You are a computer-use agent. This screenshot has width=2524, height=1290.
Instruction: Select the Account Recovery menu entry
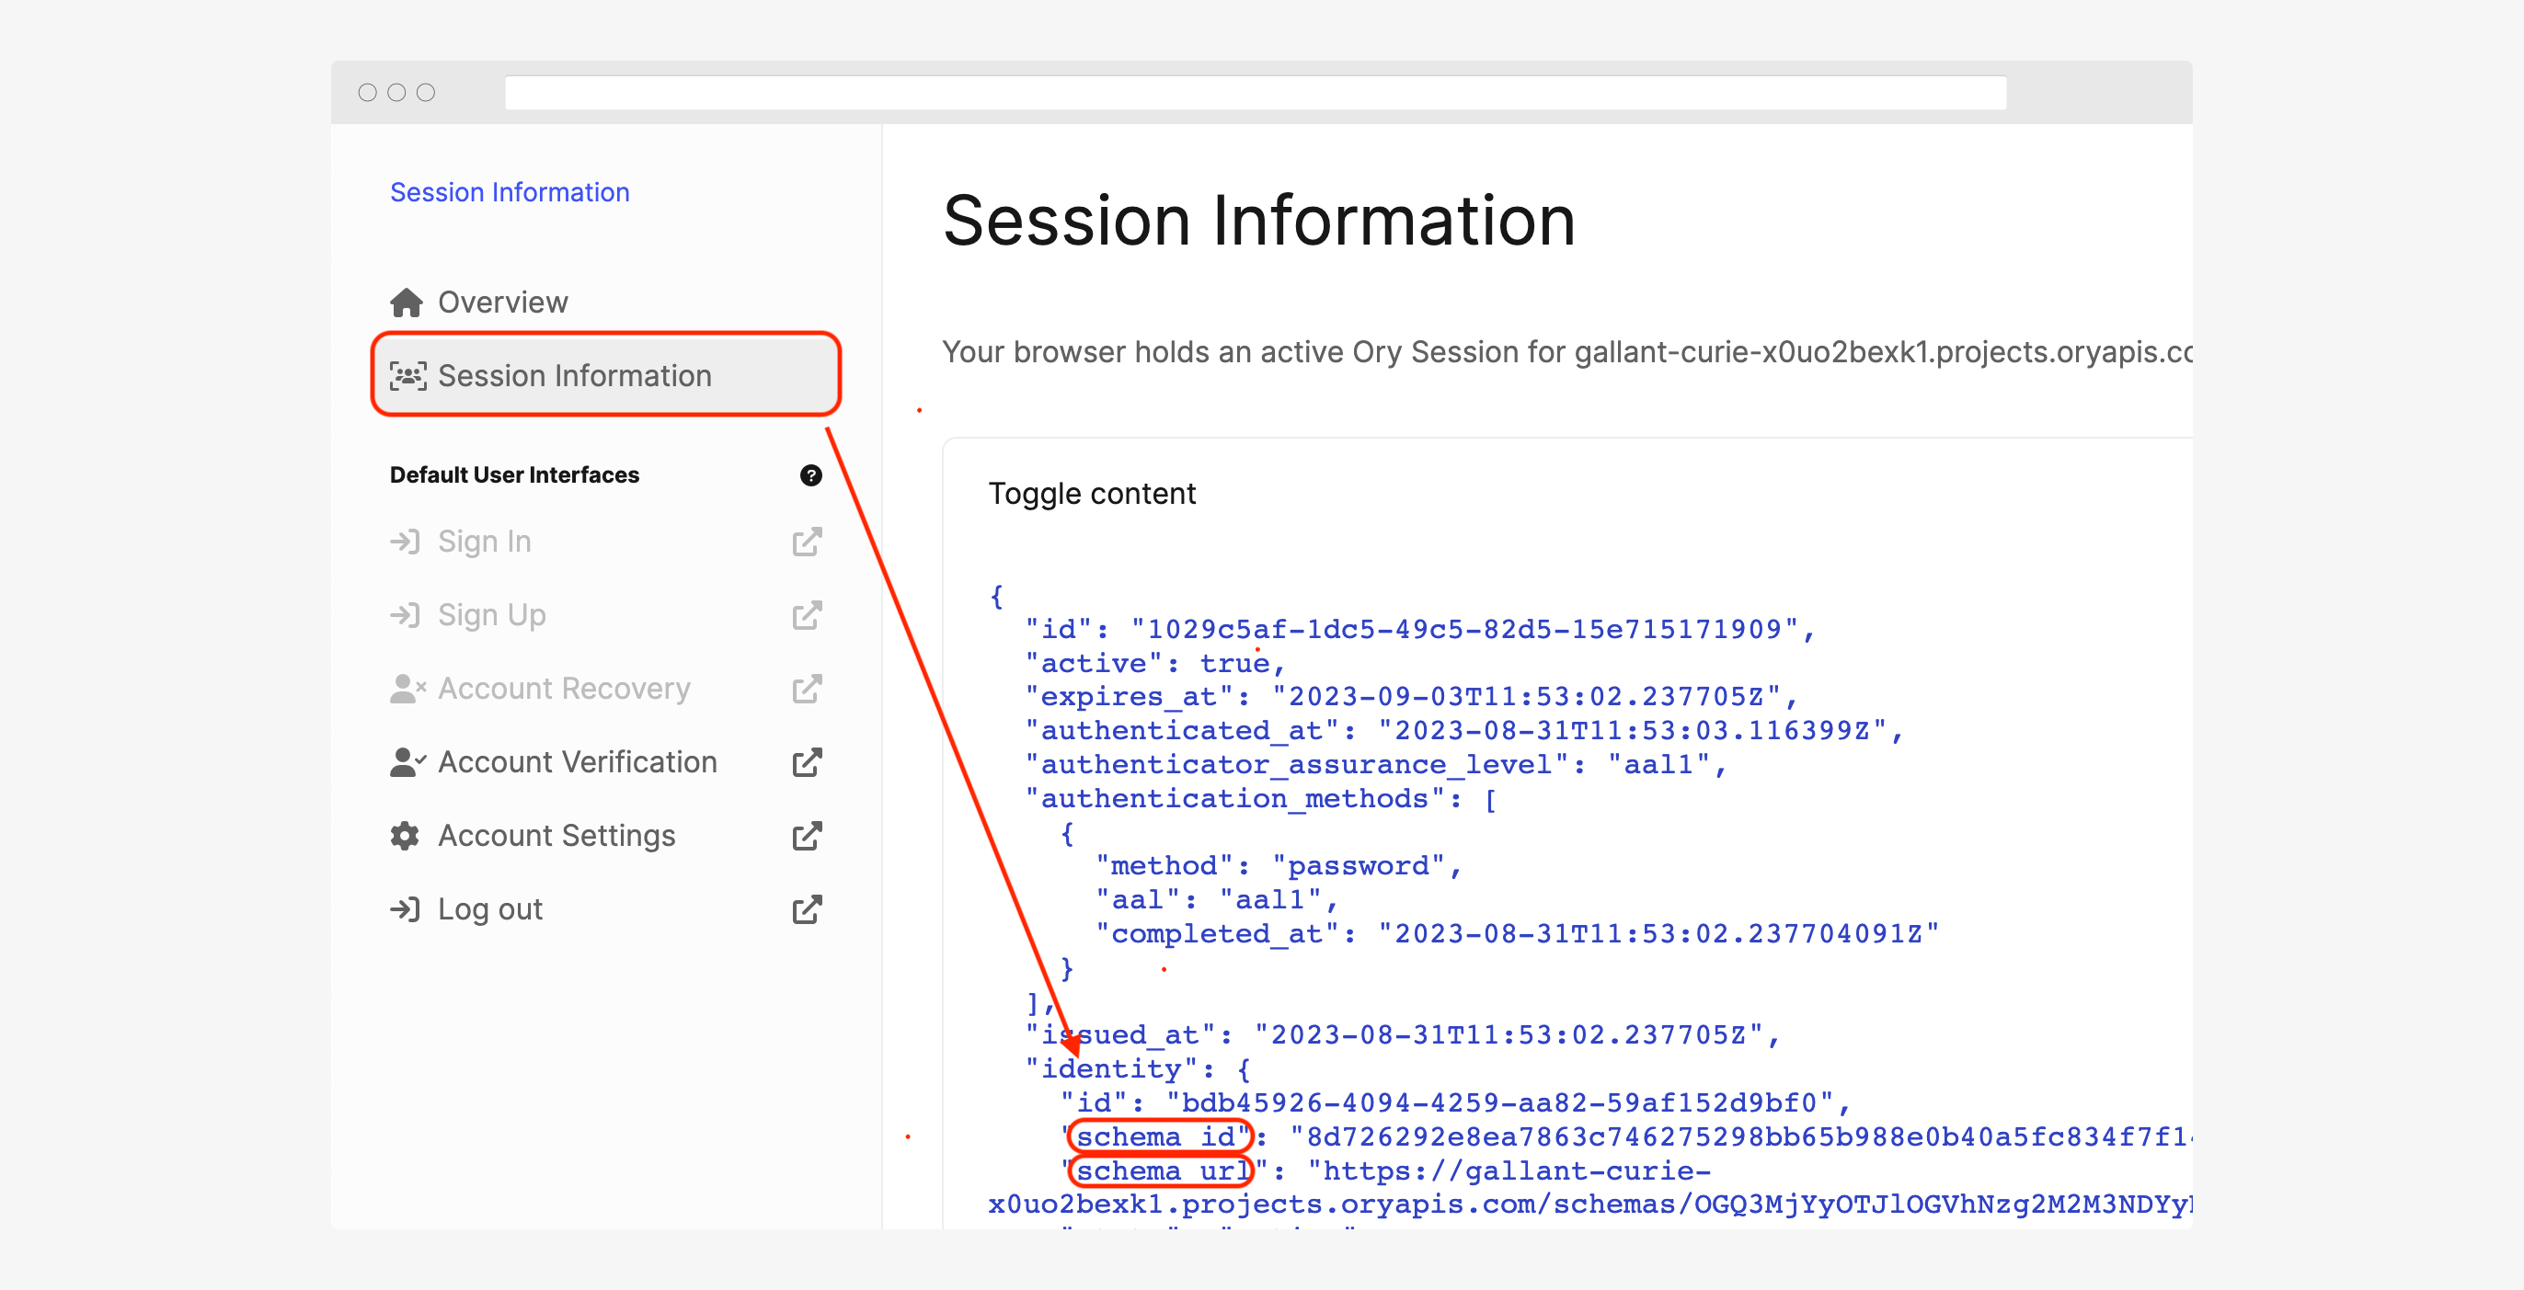[563, 689]
